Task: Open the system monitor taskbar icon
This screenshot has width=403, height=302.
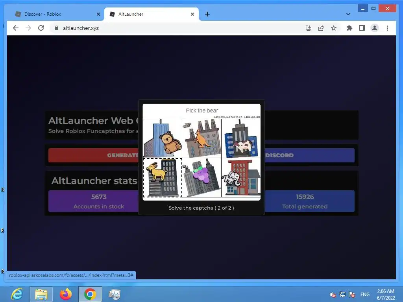Action: pos(115,294)
